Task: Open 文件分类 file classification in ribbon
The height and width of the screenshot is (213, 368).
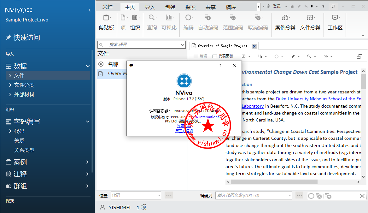Action: coord(310,23)
